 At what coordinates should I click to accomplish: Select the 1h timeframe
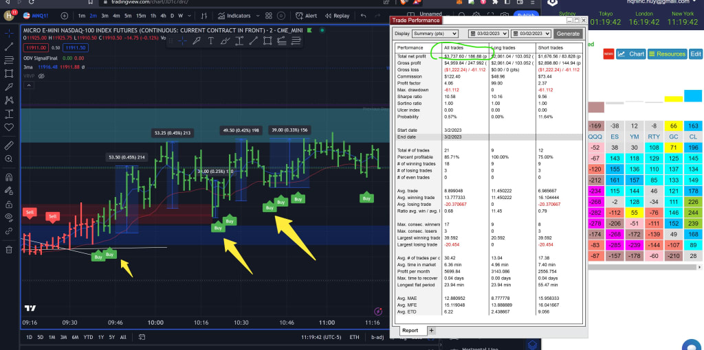point(153,16)
